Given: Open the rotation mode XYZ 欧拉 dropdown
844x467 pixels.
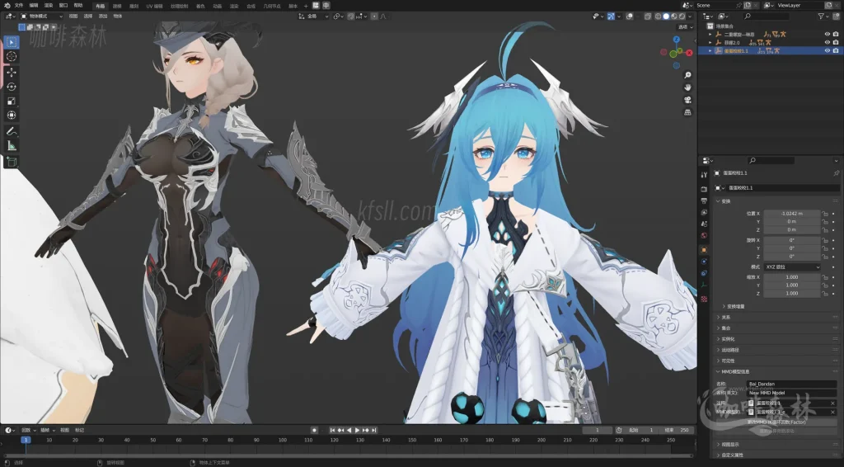Looking at the screenshot, I should (791, 267).
